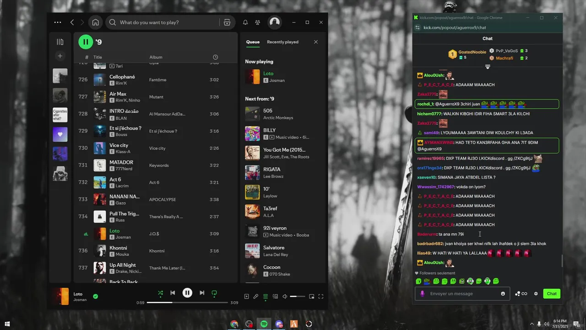Select the Cellophané track row
The height and width of the screenshot is (330, 586).
pyautogui.click(x=155, y=80)
